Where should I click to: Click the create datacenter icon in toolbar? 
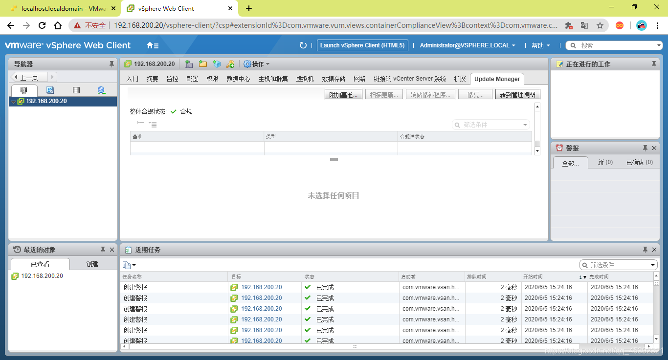point(189,64)
